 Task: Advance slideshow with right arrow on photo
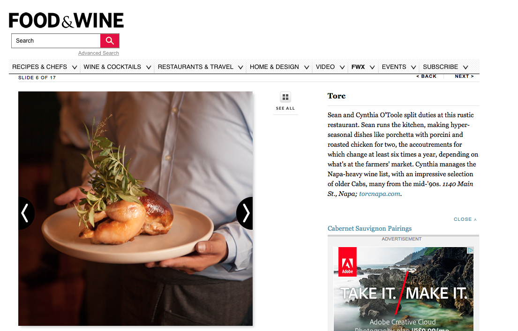point(245,213)
